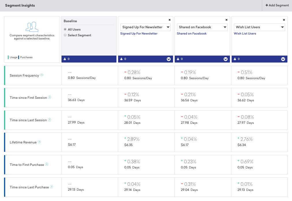
Task: Choose Select Segment baseline radio option
Action: (65, 35)
